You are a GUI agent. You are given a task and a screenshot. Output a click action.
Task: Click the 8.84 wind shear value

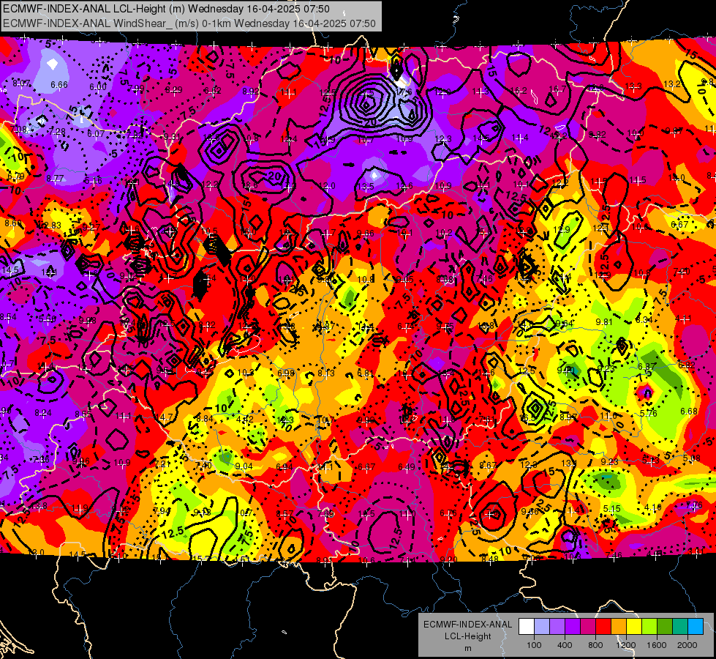pos(205,418)
